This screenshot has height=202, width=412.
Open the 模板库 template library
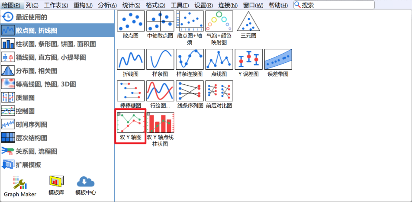(56, 186)
